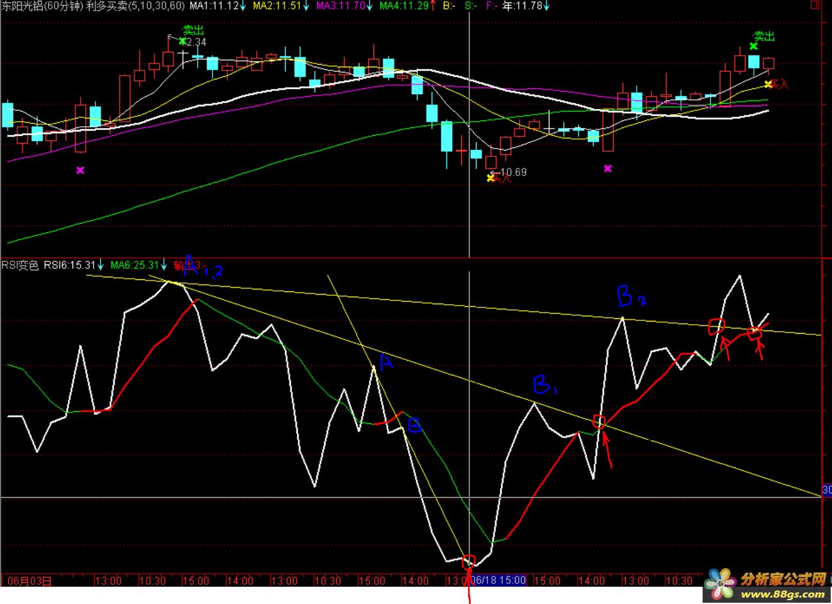Click the yellow B:- legend entry
This screenshot has height=604, width=832.
click(449, 6)
